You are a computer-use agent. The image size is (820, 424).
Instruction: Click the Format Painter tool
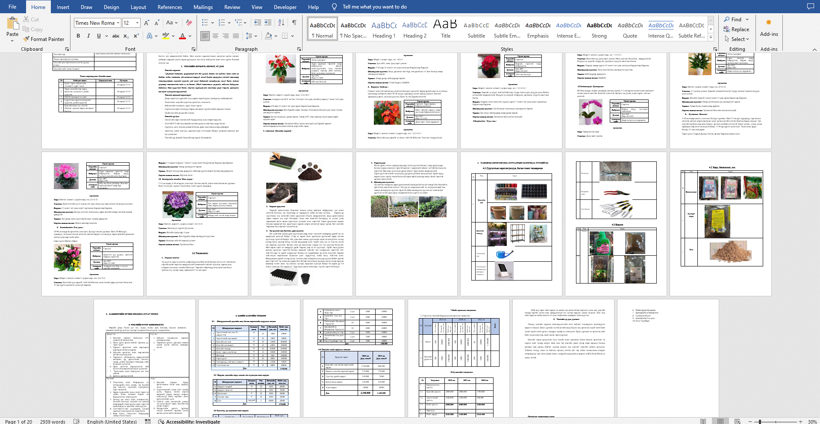[x=44, y=39]
